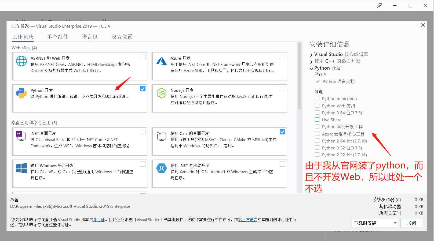Check the Azure 开发 workload checkbox

pos(283,57)
